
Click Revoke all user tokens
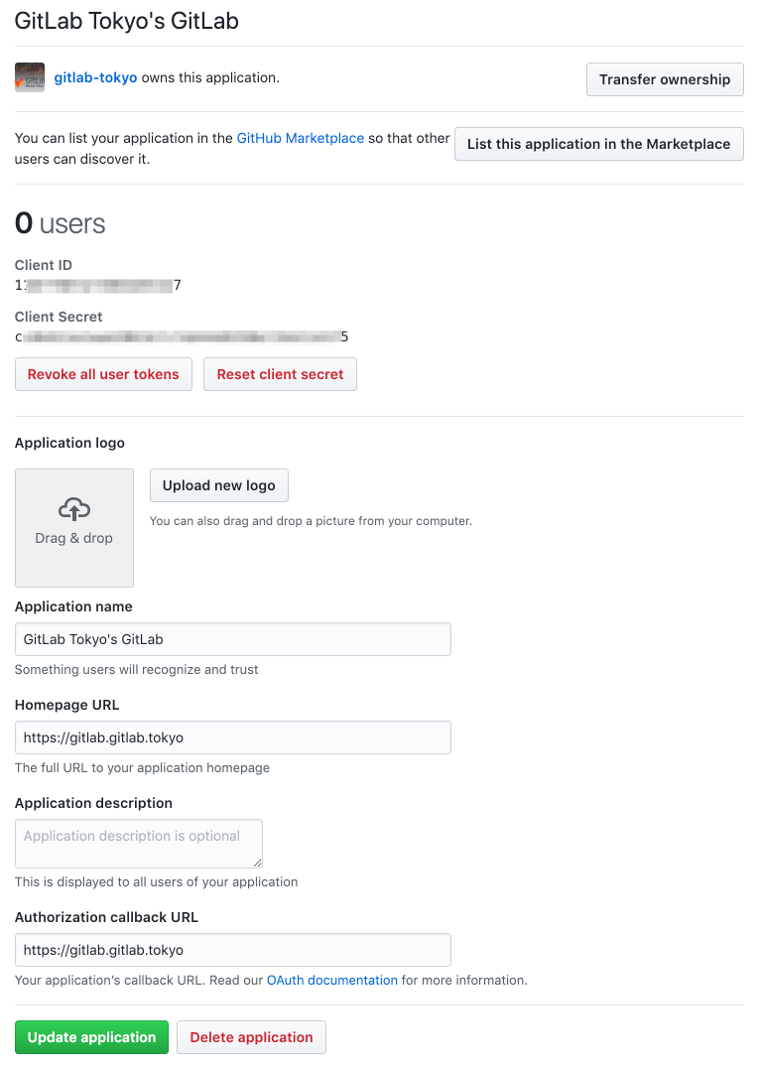[103, 374]
